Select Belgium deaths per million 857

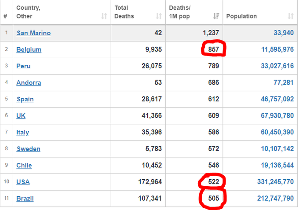pyautogui.click(x=214, y=49)
